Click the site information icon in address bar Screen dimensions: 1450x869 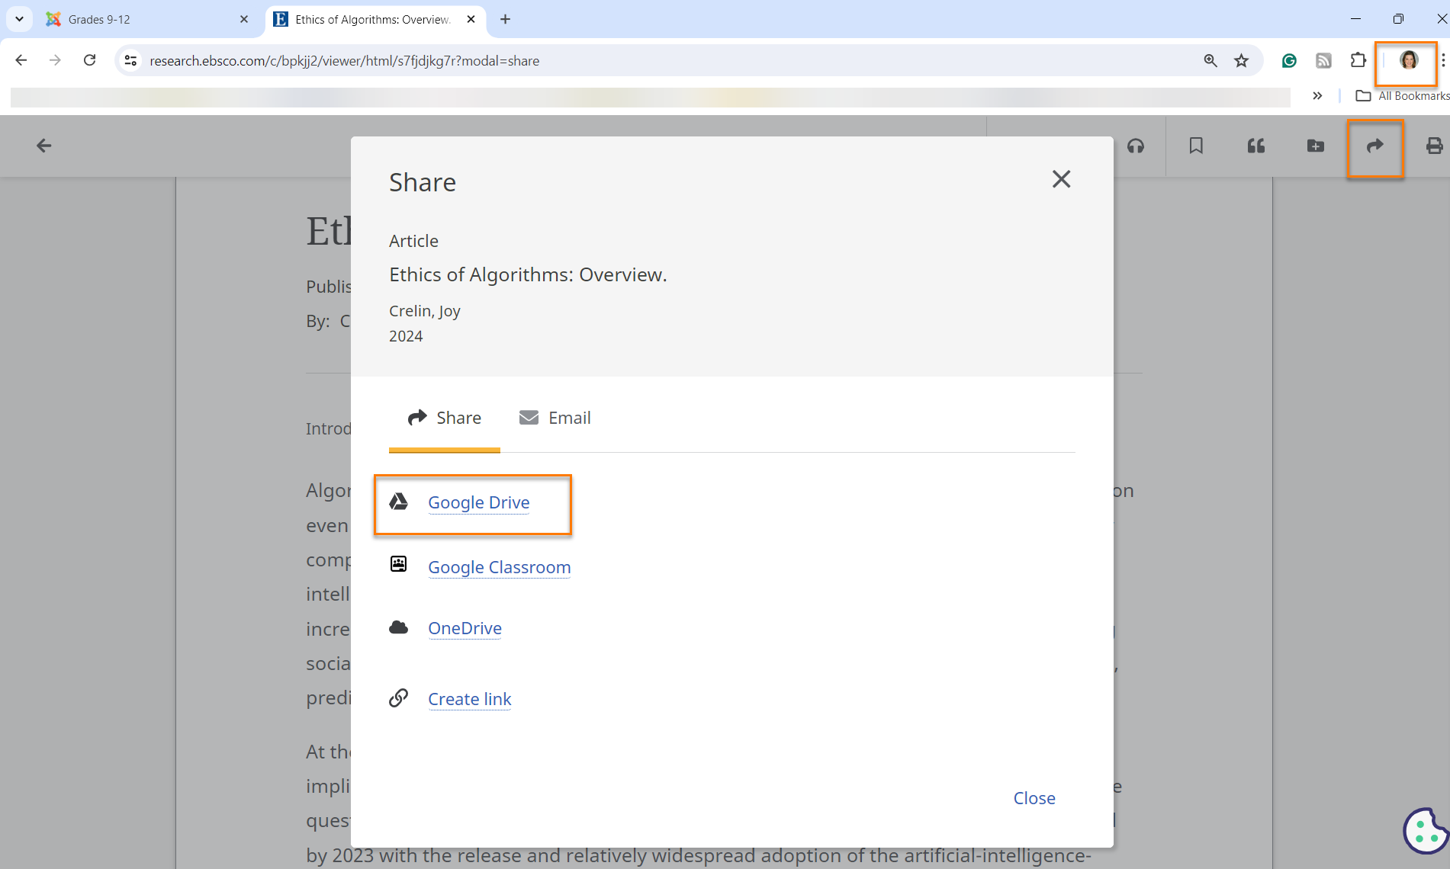point(131,60)
